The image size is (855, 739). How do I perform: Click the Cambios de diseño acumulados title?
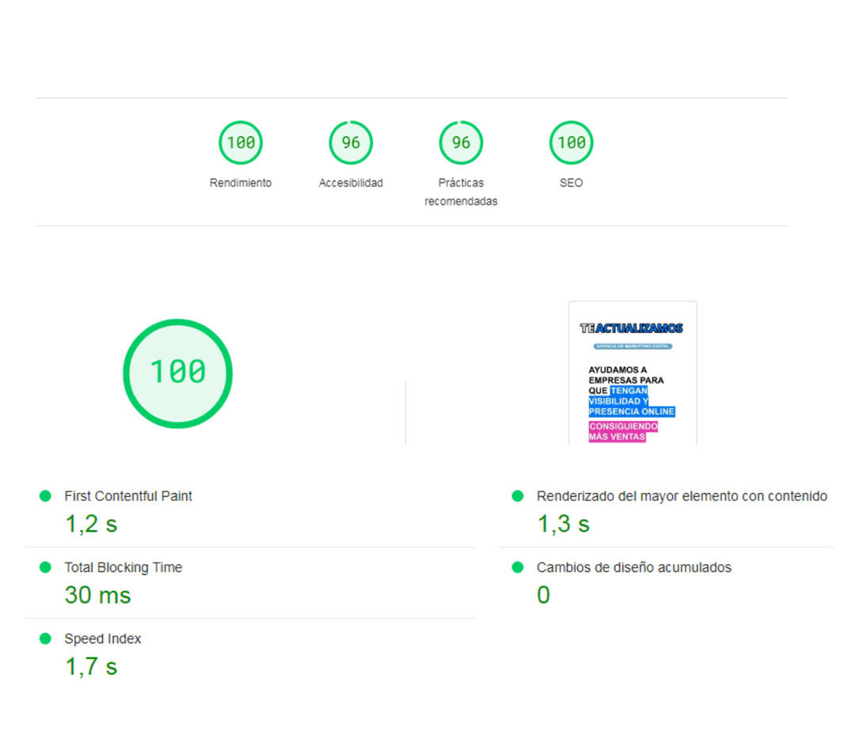point(633,567)
